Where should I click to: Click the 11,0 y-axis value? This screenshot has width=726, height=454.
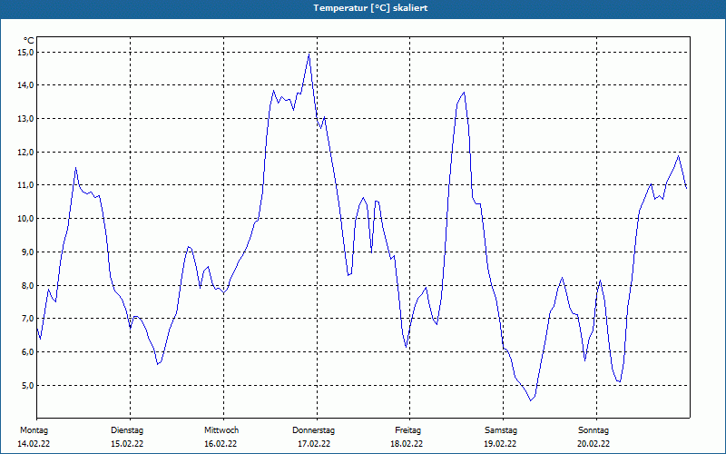(25, 185)
